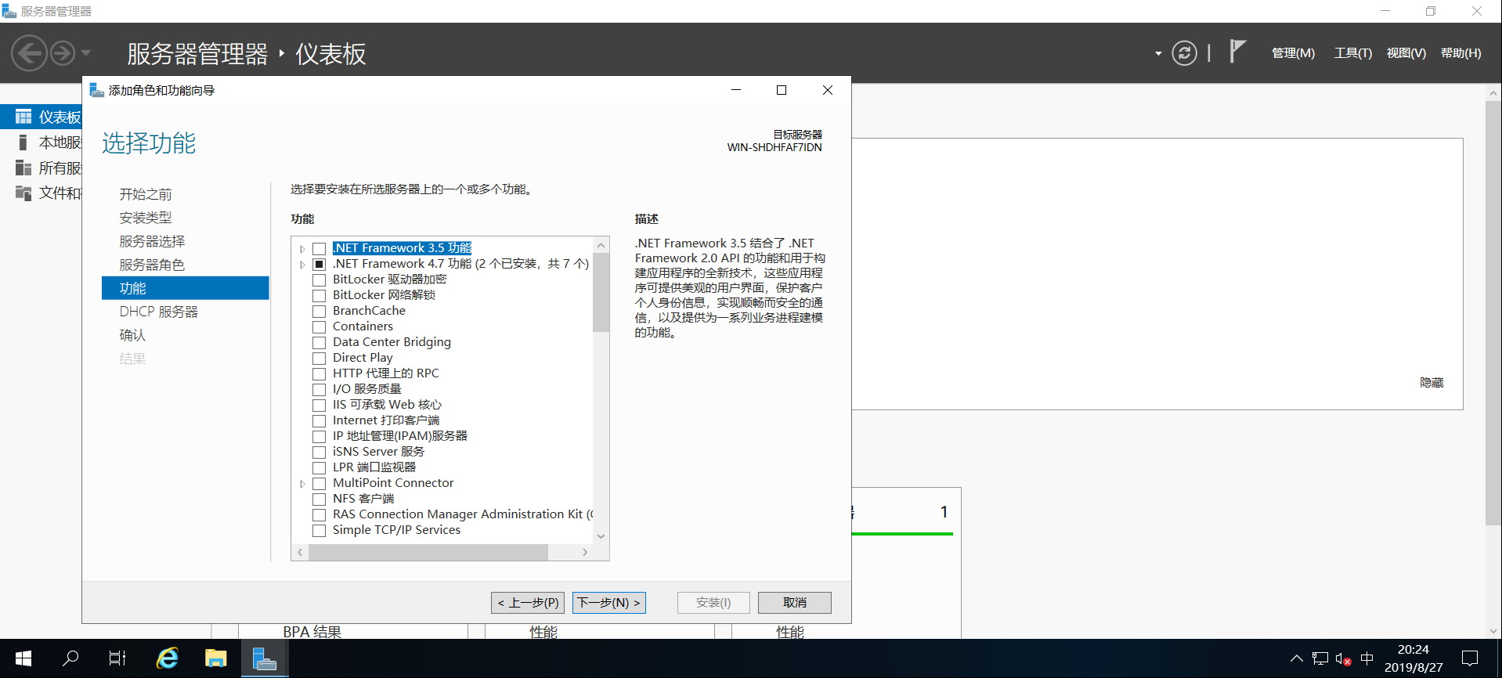Select IP 地址管理(IPAM)服务器 feature row
This screenshot has height=678, width=1502.
pos(399,436)
